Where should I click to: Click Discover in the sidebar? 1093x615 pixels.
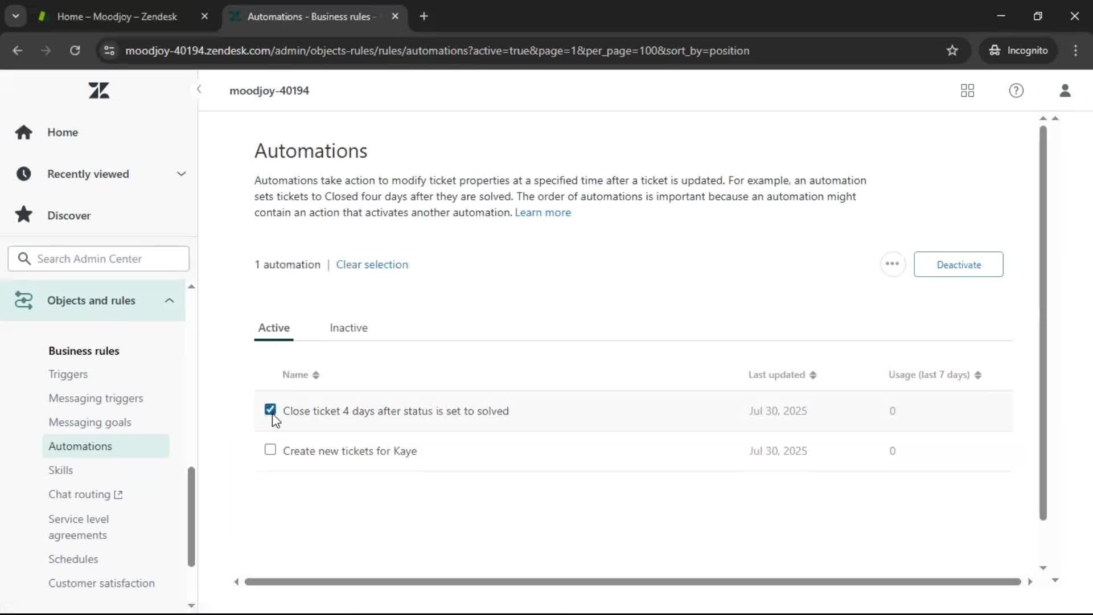(x=69, y=215)
